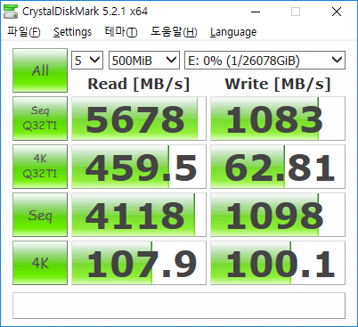Viewport: 358px width, 327px height.
Task: Start the Seq Q32T1 test
Action: pos(40,119)
